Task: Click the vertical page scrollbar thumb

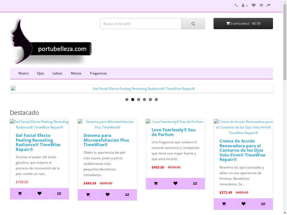Action: click(285, 42)
